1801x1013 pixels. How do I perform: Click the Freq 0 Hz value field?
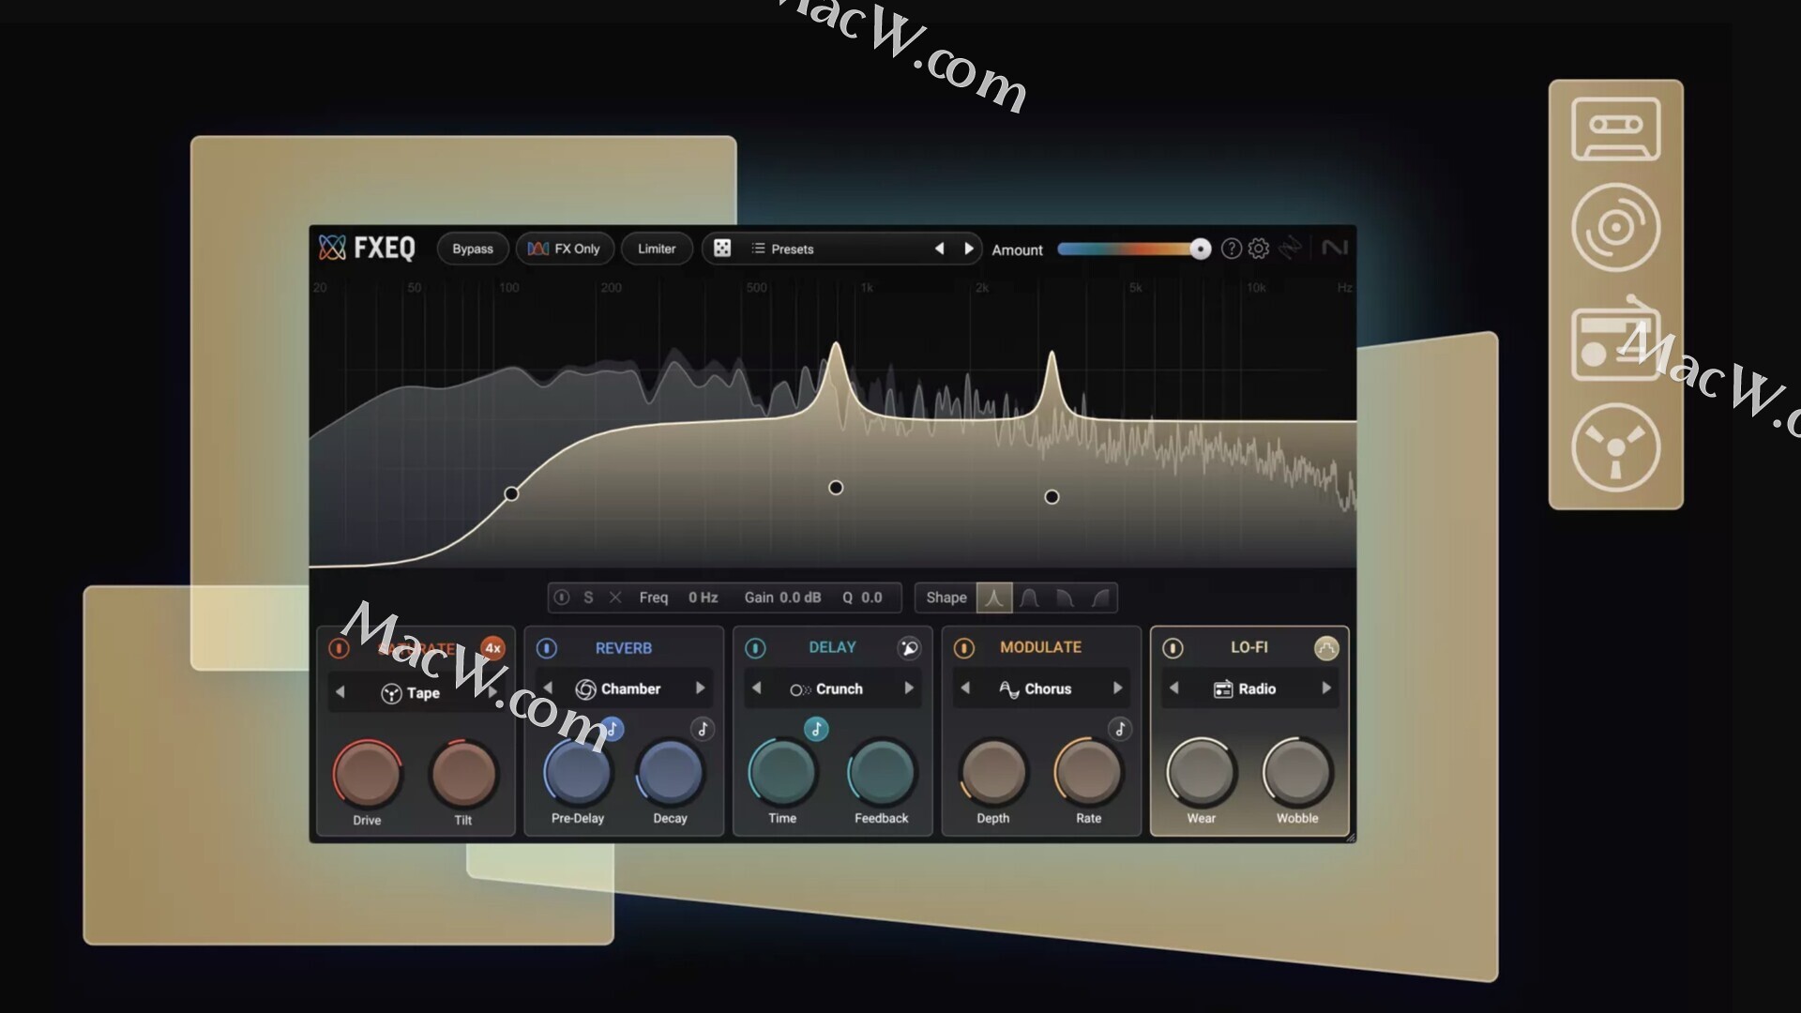tap(703, 597)
